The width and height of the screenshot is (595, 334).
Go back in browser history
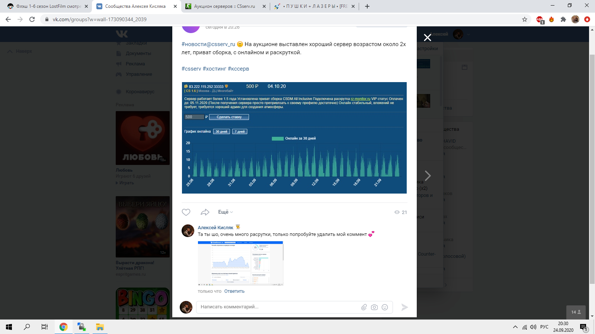[x=8, y=19]
